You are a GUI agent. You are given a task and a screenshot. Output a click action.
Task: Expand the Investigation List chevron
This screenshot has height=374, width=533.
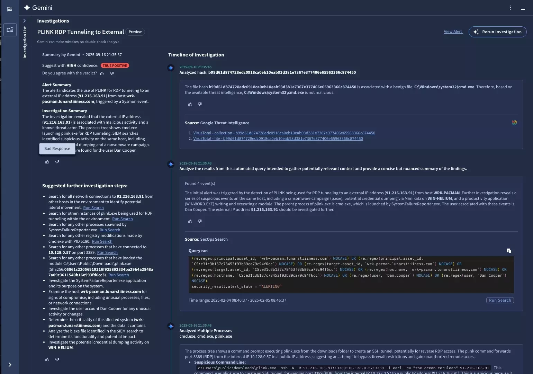coord(25,21)
